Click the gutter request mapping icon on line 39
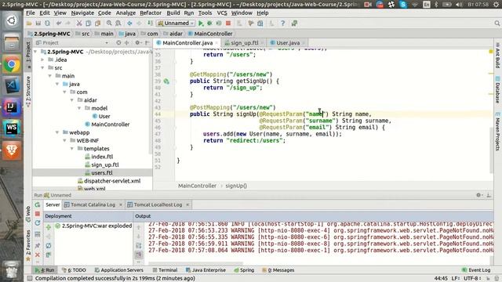 point(166,81)
